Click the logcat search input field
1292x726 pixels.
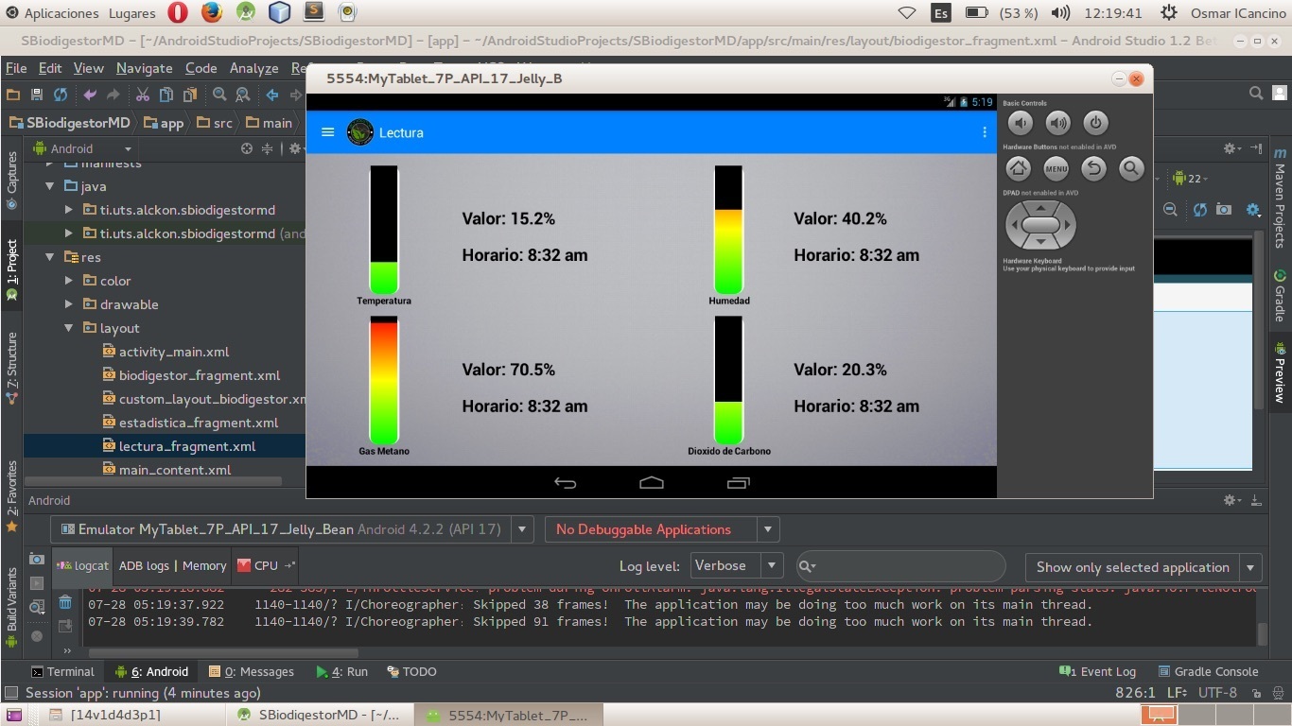pos(900,566)
